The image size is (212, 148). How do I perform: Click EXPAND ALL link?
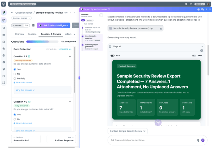click(52, 49)
